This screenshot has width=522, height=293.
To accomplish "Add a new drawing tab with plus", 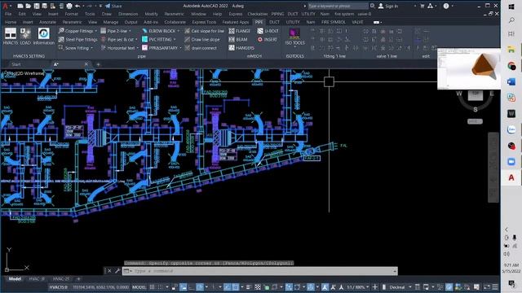I will coord(98,64).
